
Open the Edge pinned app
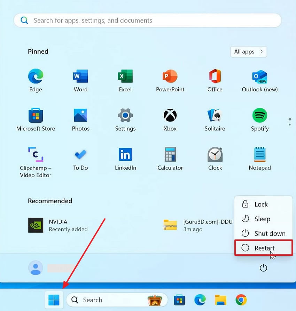[36, 80]
